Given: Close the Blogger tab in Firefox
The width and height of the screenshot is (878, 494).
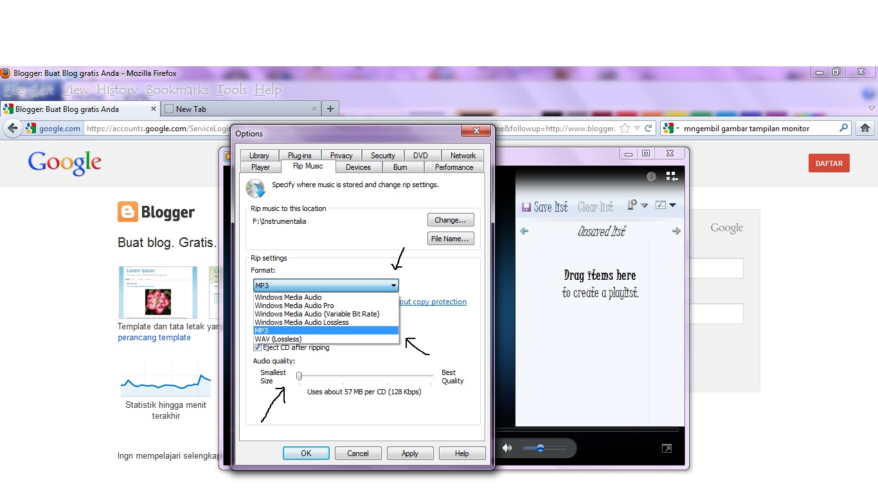Looking at the screenshot, I should click(154, 109).
